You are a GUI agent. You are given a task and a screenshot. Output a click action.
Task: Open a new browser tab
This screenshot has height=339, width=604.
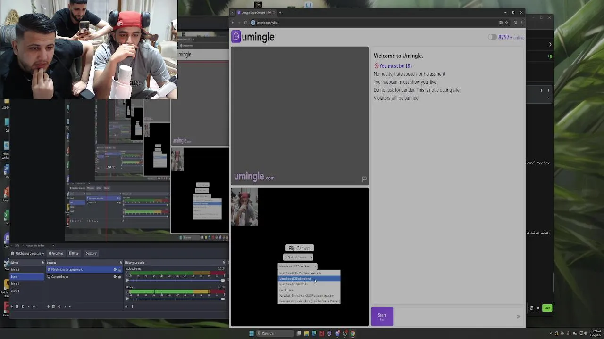[x=280, y=13]
